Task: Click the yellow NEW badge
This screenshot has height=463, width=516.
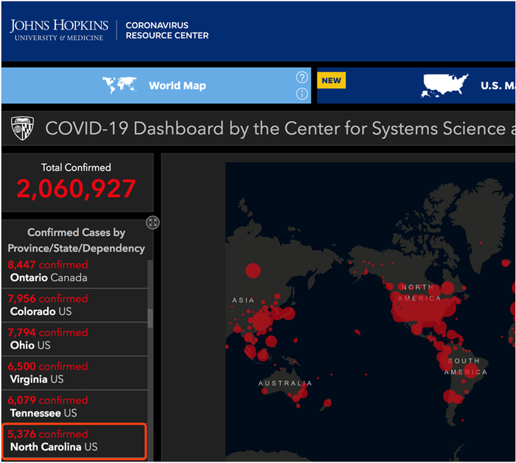Action: click(x=332, y=80)
